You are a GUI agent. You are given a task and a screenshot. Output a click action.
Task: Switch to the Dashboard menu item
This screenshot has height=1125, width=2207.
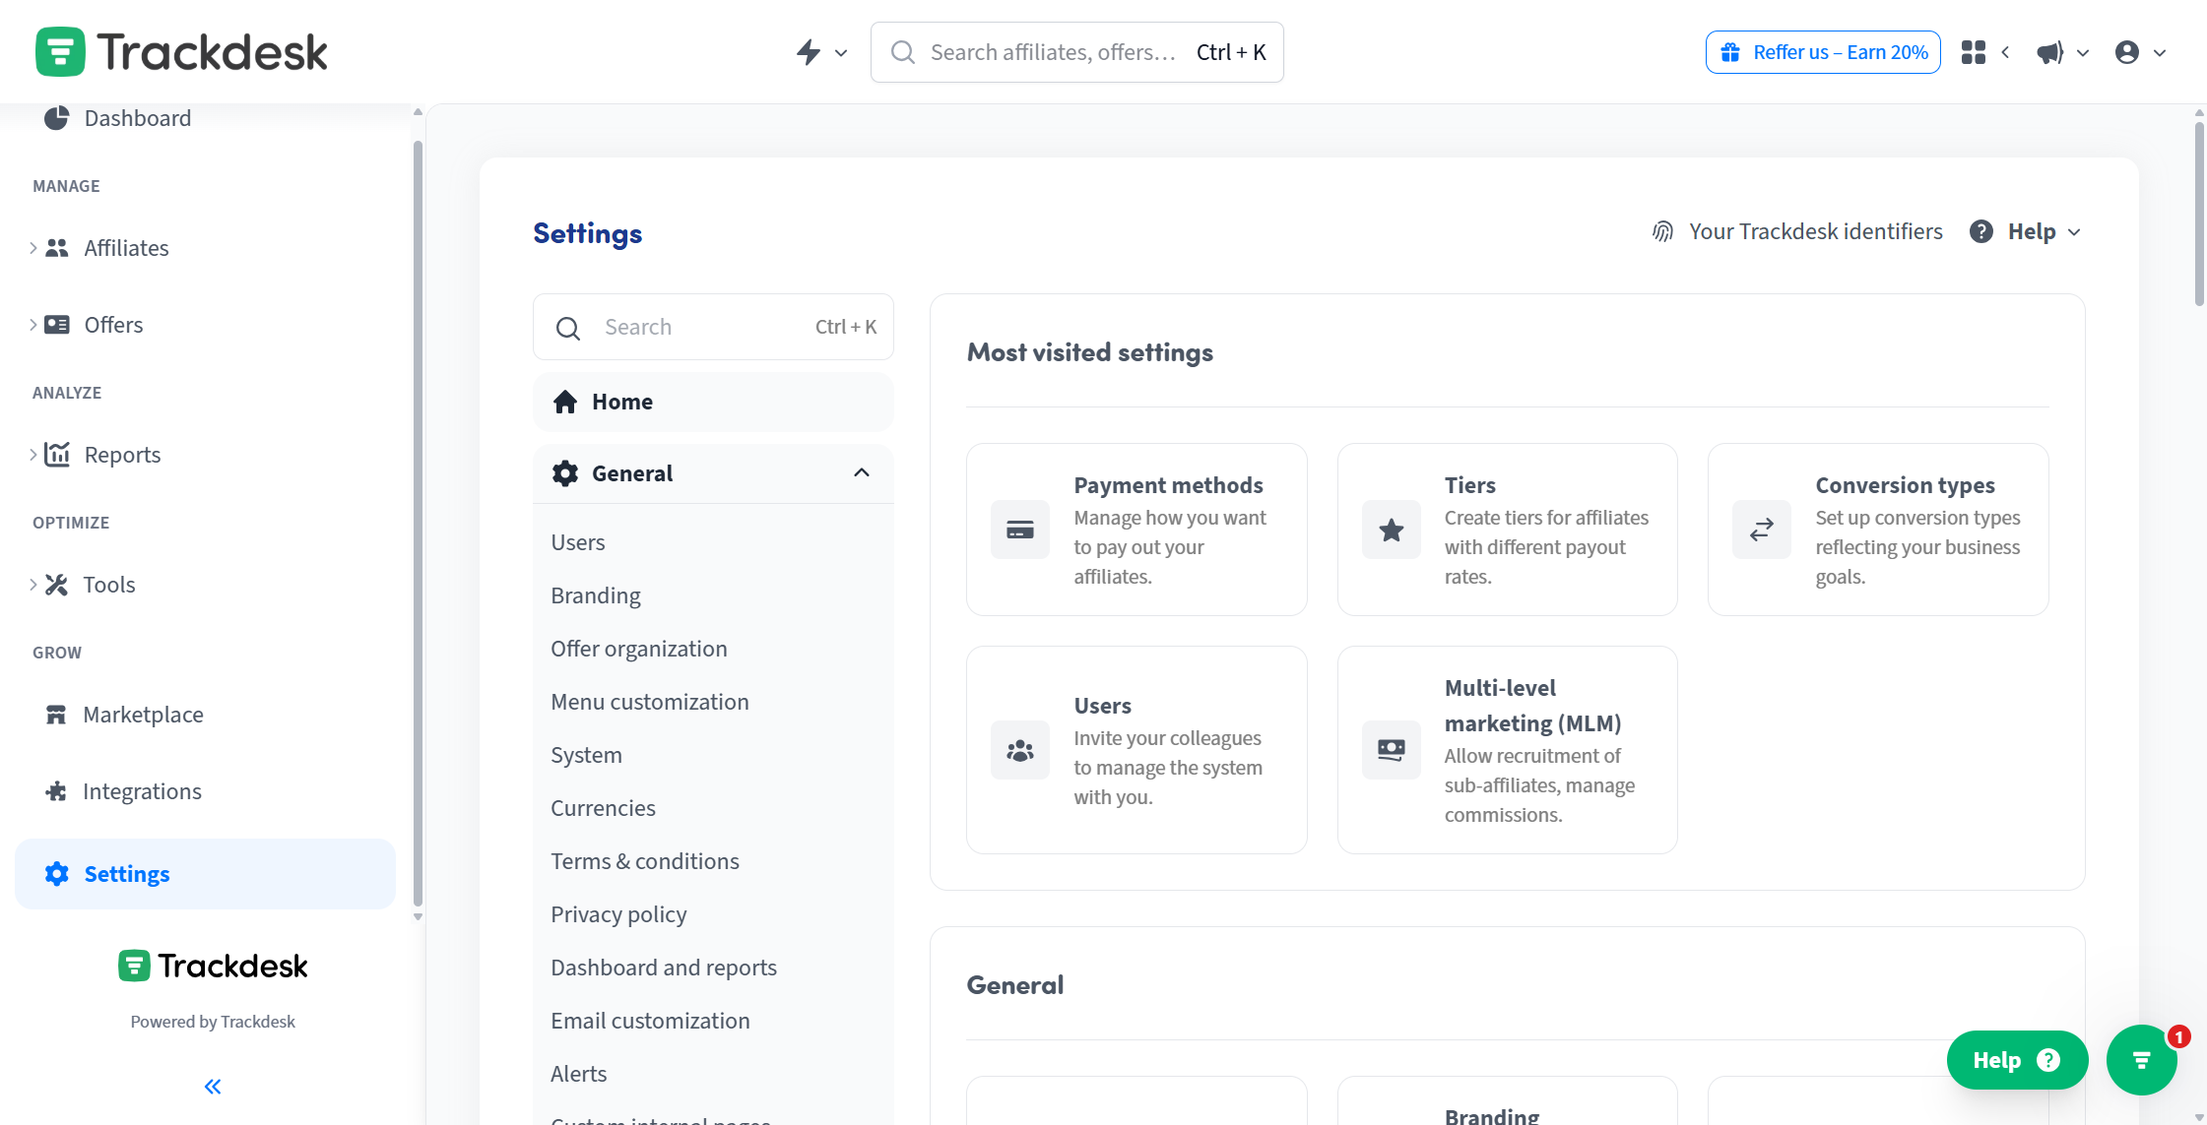[137, 117]
